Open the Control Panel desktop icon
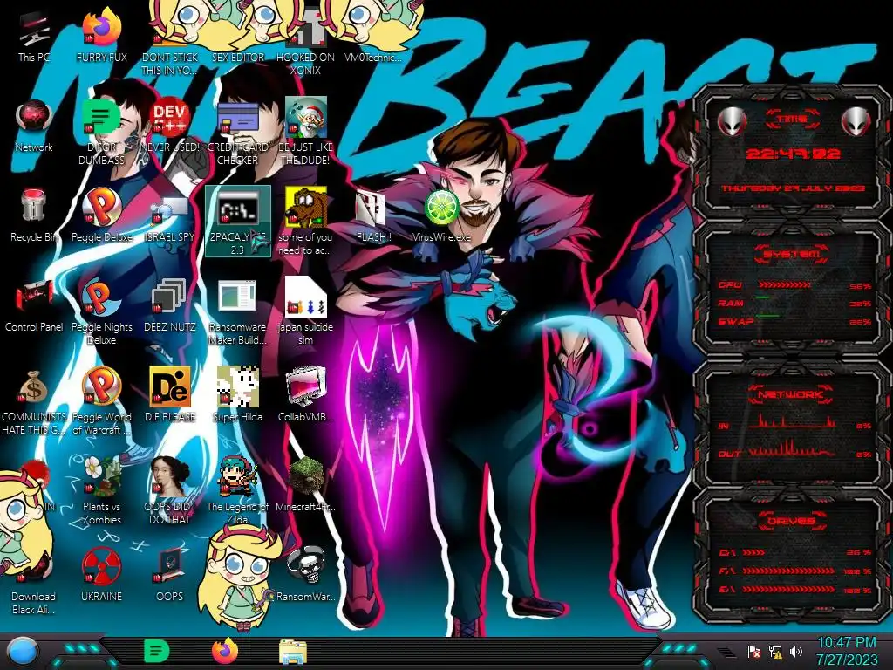 click(34, 305)
